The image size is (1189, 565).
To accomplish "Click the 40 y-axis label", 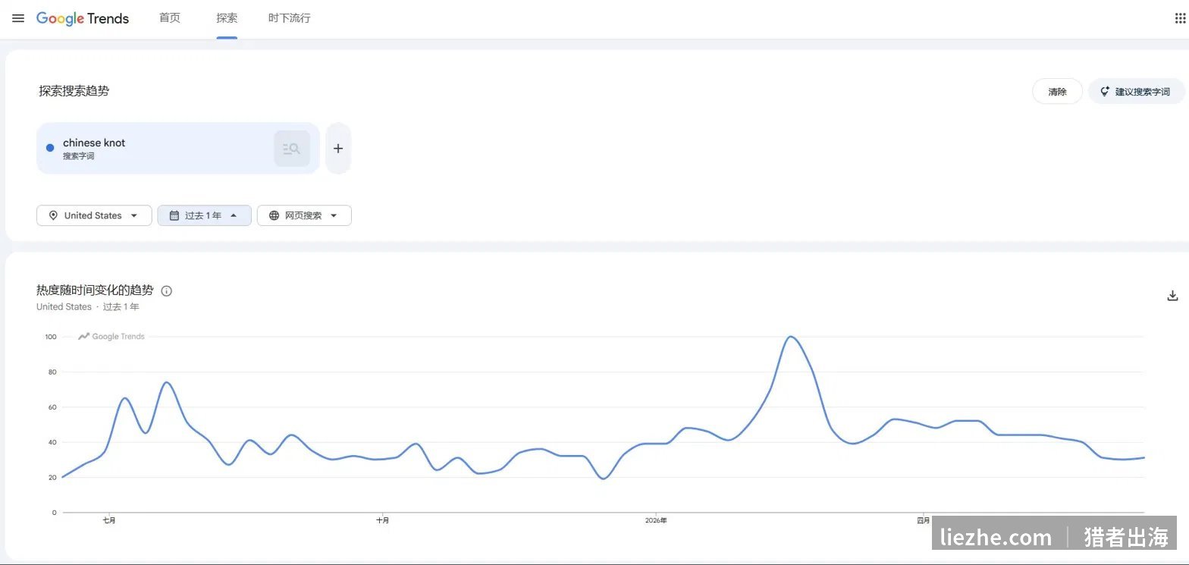I will click(52, 442).
